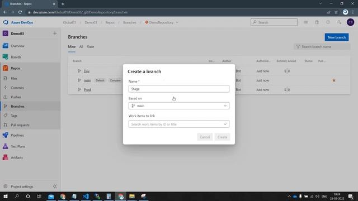
Task: Click plus icon next to Demo03
Action: [55, 33]
